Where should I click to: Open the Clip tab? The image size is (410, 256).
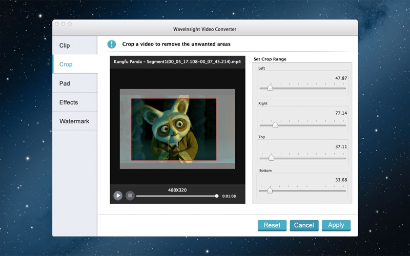tap(75, 46)
